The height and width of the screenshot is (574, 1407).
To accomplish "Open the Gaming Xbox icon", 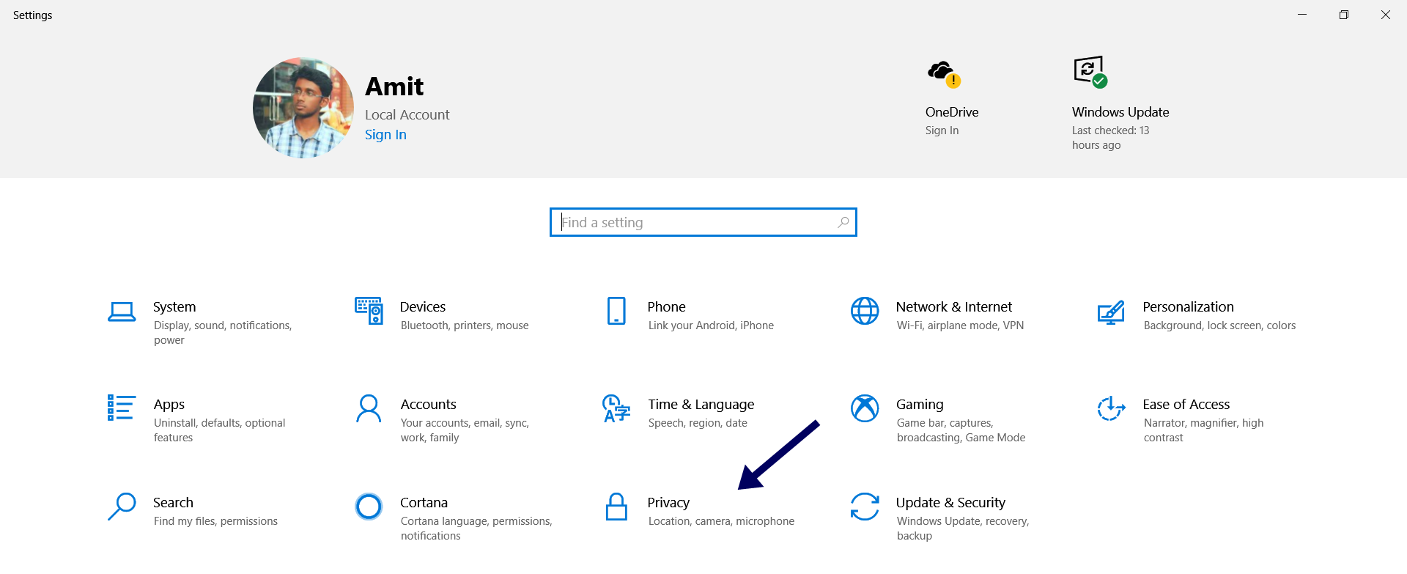I will pyautogui.click(x=865, y=408).
